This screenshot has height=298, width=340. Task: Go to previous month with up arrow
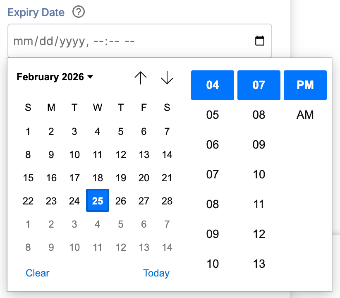point(141,77)
